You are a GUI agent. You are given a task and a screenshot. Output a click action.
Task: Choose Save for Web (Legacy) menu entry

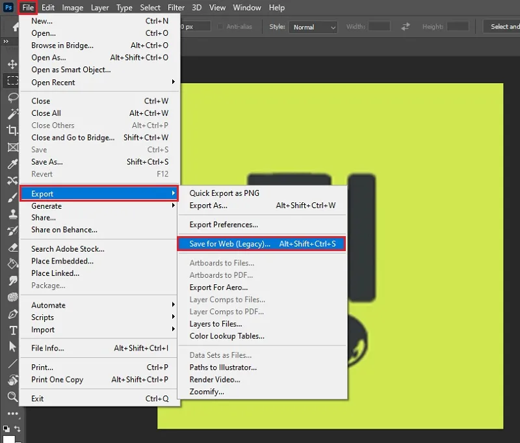click(x=261, y=244)
